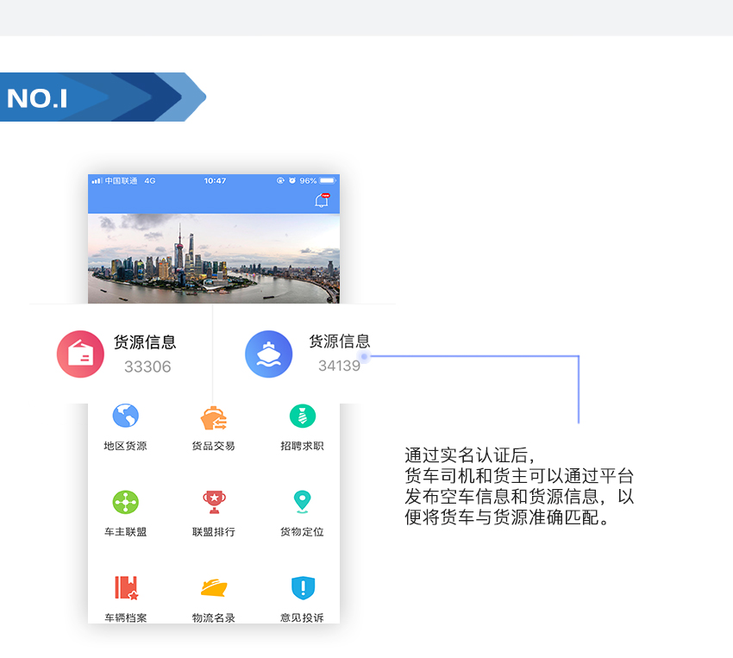This screenshot has height=658, width=733.
Task: Click the Shanghai skyline banner image
Action: click(214, 259)
